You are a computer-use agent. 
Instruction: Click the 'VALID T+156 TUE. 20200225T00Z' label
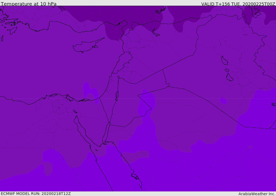(x=238, y=4)
